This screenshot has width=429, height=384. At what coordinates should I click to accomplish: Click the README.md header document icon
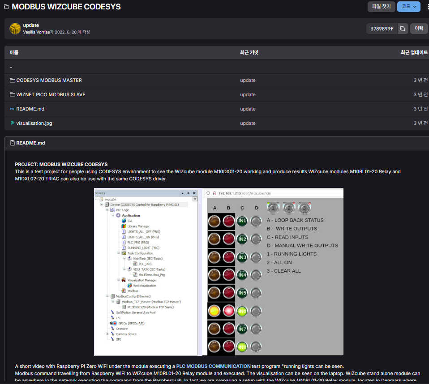point(12,143)
